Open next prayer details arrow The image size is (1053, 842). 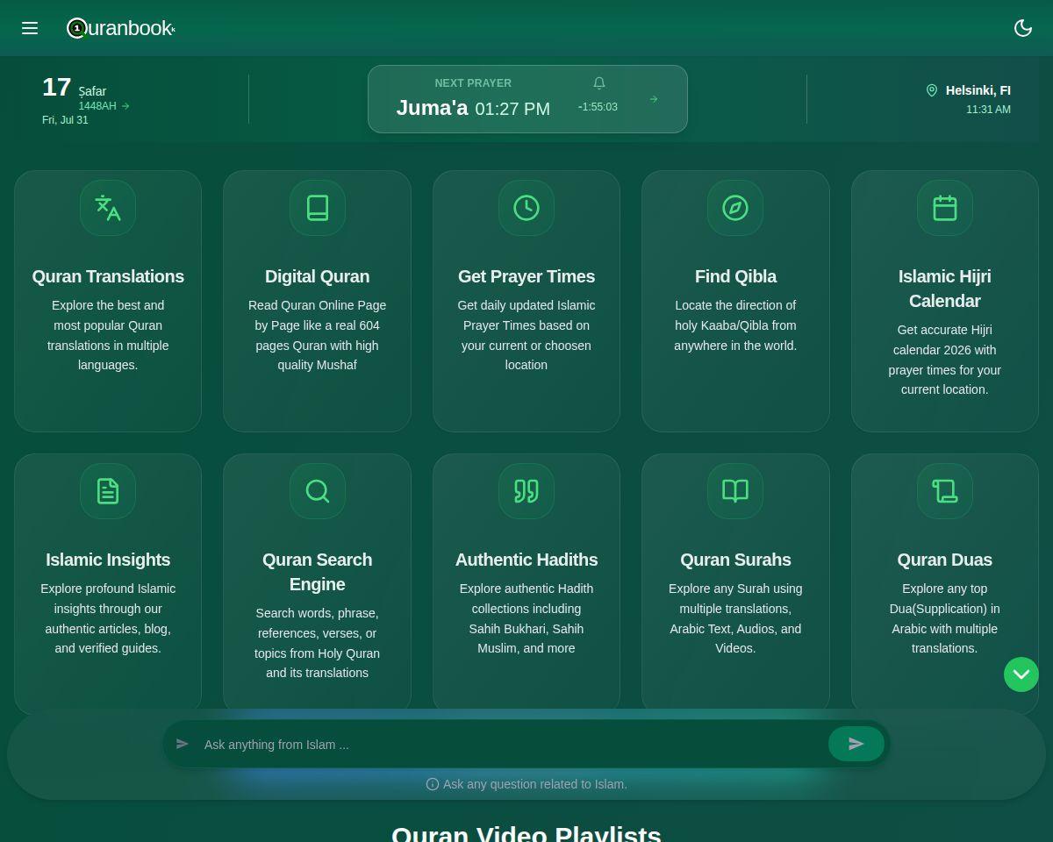coord(654,99)
